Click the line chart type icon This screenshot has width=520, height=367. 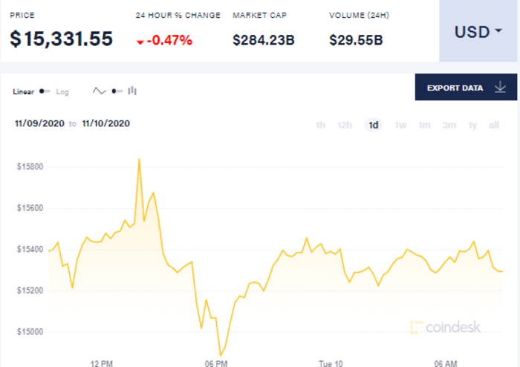[100, 91]
